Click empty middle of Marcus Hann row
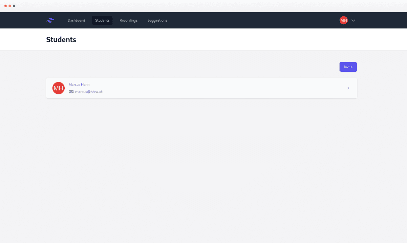The image size is (407, 243). point(213,88)
